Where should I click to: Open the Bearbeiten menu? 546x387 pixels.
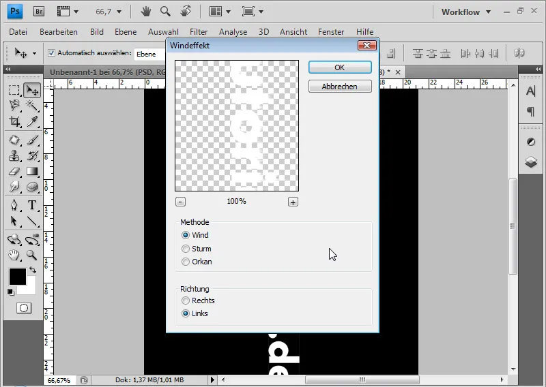click(x=59, y=31)
